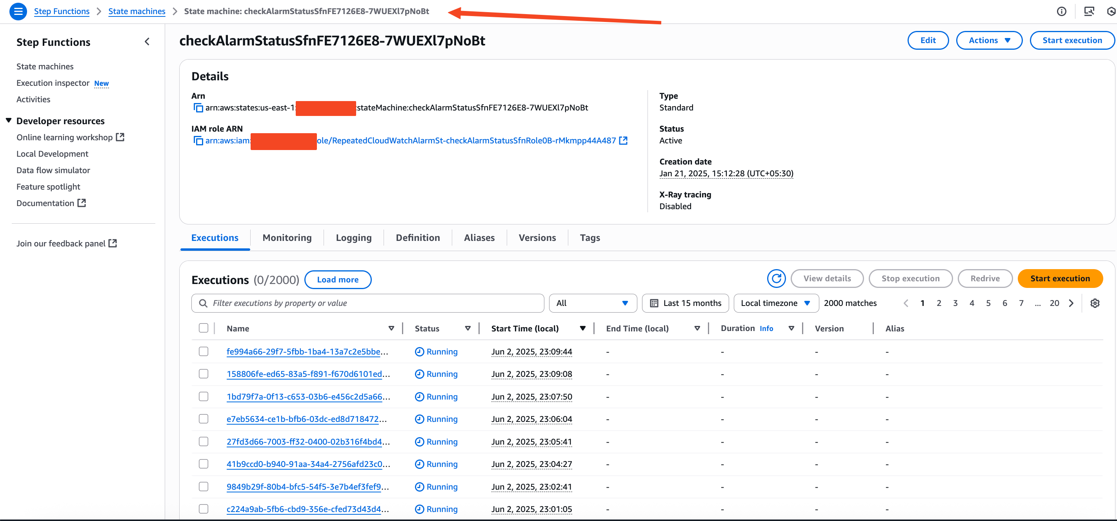Expand the All status filter dropdown
Image resolution: width=1117 pixels, height=521 pixels.
[593, 303]
